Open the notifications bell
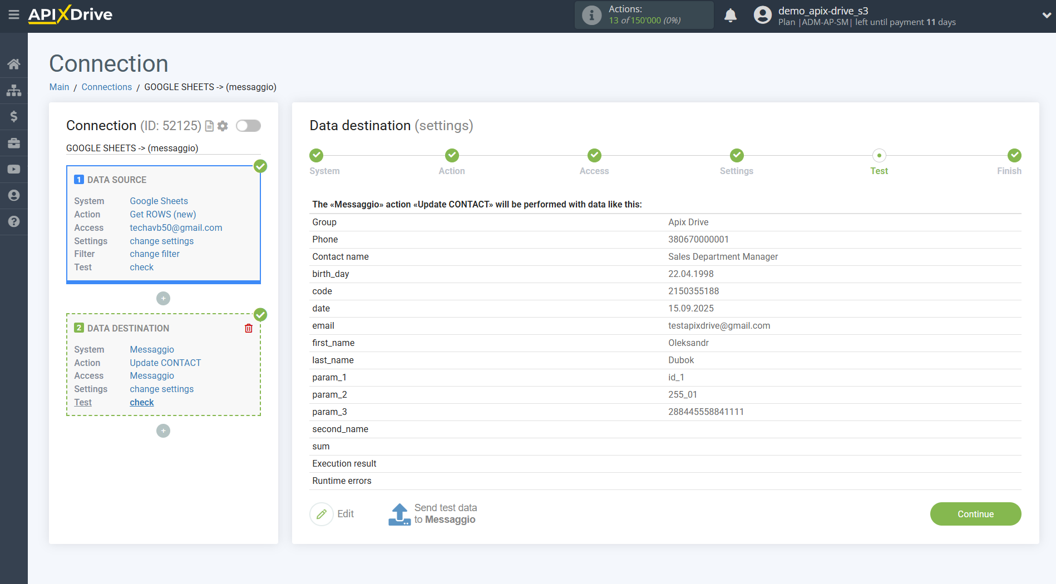 click(x=731, y=15)
